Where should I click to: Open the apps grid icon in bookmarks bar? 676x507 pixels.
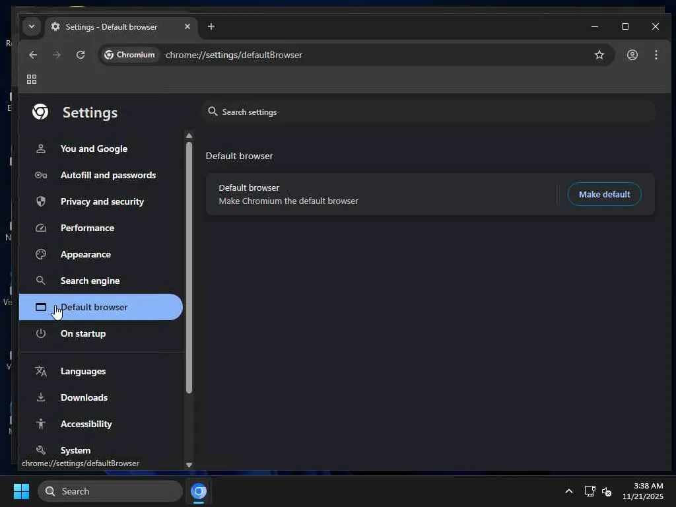coord(32,79)
